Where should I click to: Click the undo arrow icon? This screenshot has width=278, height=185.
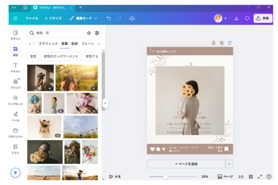click(x=108, y=18)
